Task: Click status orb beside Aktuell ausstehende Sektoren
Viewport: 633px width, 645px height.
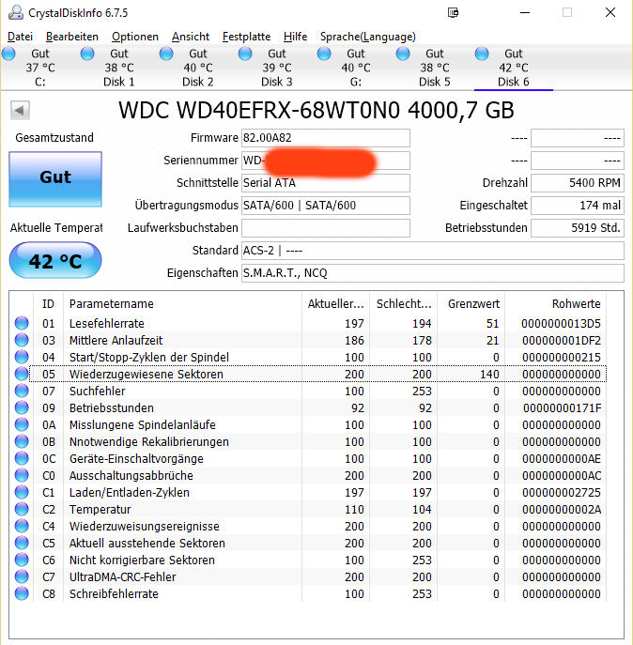Action: tap(22, 543)
